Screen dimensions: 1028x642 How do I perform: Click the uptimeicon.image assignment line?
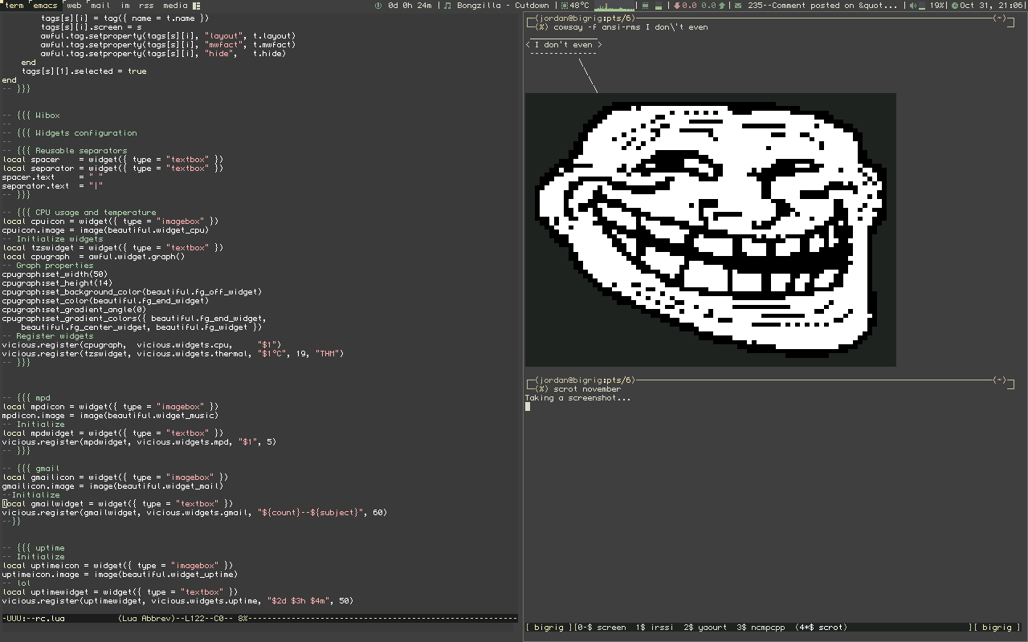click(120, 575)
